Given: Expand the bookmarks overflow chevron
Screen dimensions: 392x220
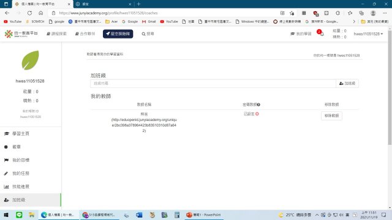Looking at the screenshot, I should coord(354,22).
